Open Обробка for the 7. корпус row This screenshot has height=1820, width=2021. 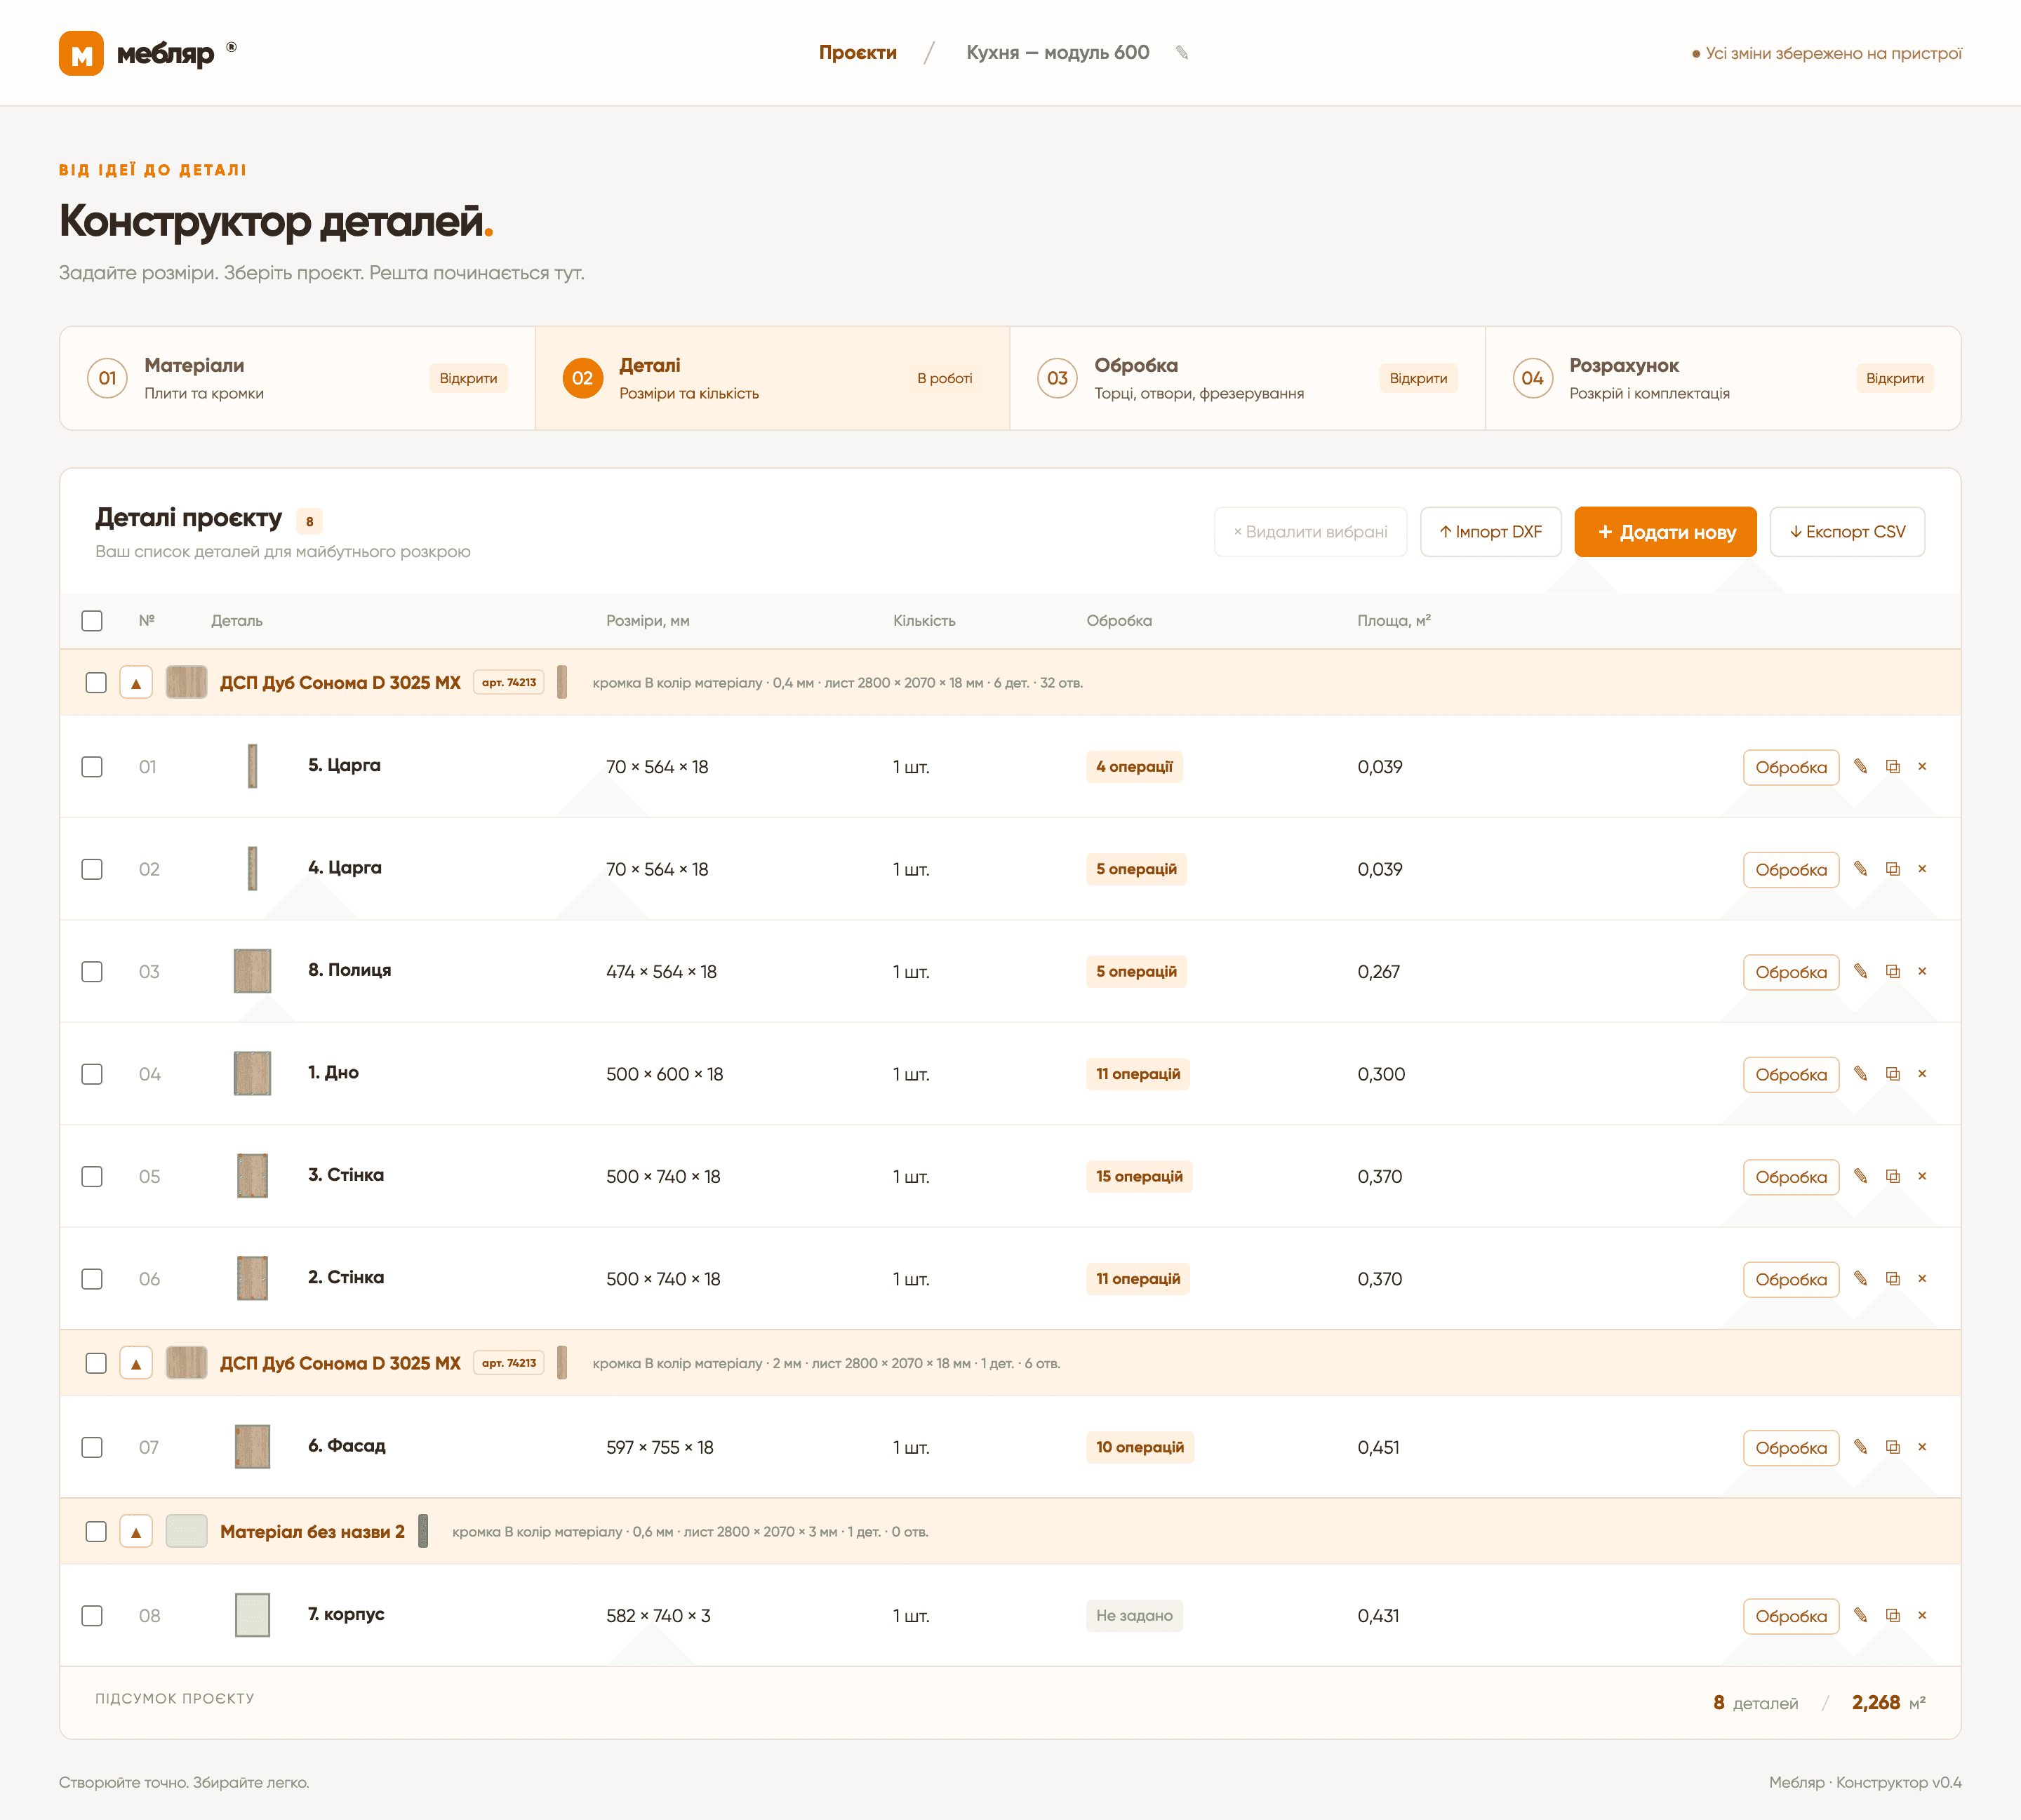coord(1790,1616)
